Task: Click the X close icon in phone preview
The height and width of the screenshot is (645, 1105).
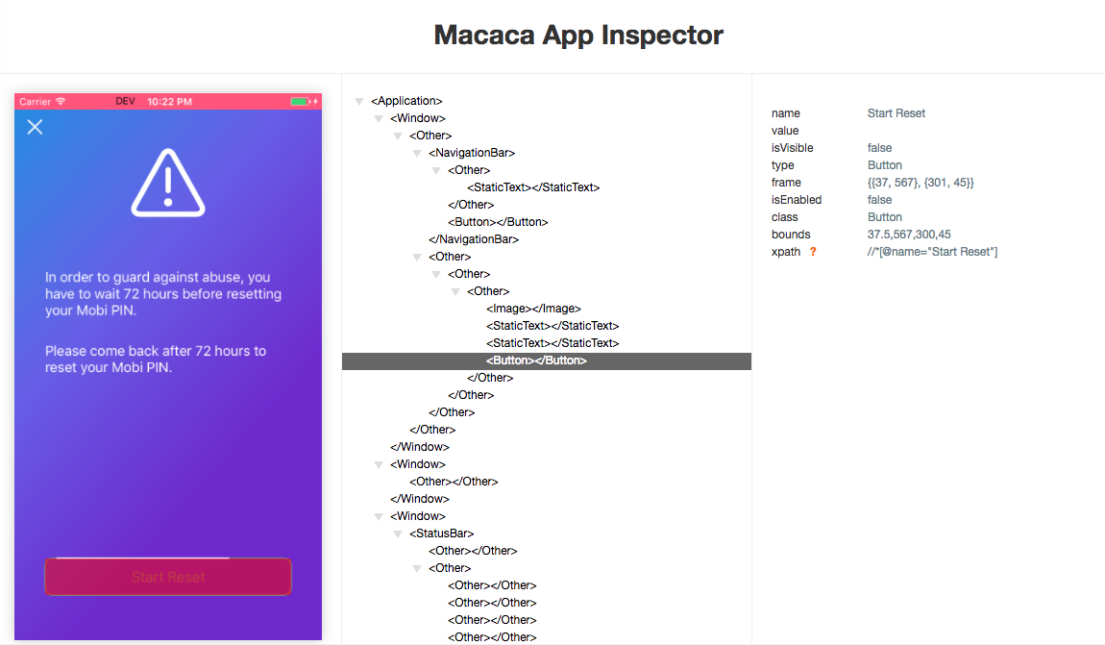Action: pos(35,127)
